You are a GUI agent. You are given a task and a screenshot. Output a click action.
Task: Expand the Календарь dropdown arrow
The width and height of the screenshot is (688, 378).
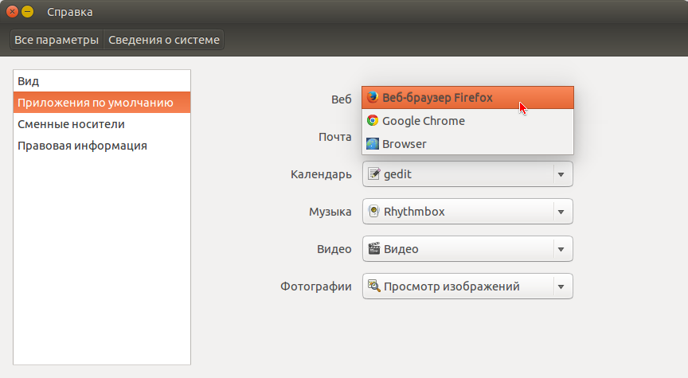[x=561, y=174]
